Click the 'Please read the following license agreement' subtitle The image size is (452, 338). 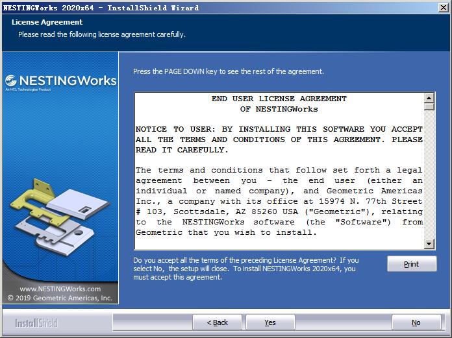point(102,34)
